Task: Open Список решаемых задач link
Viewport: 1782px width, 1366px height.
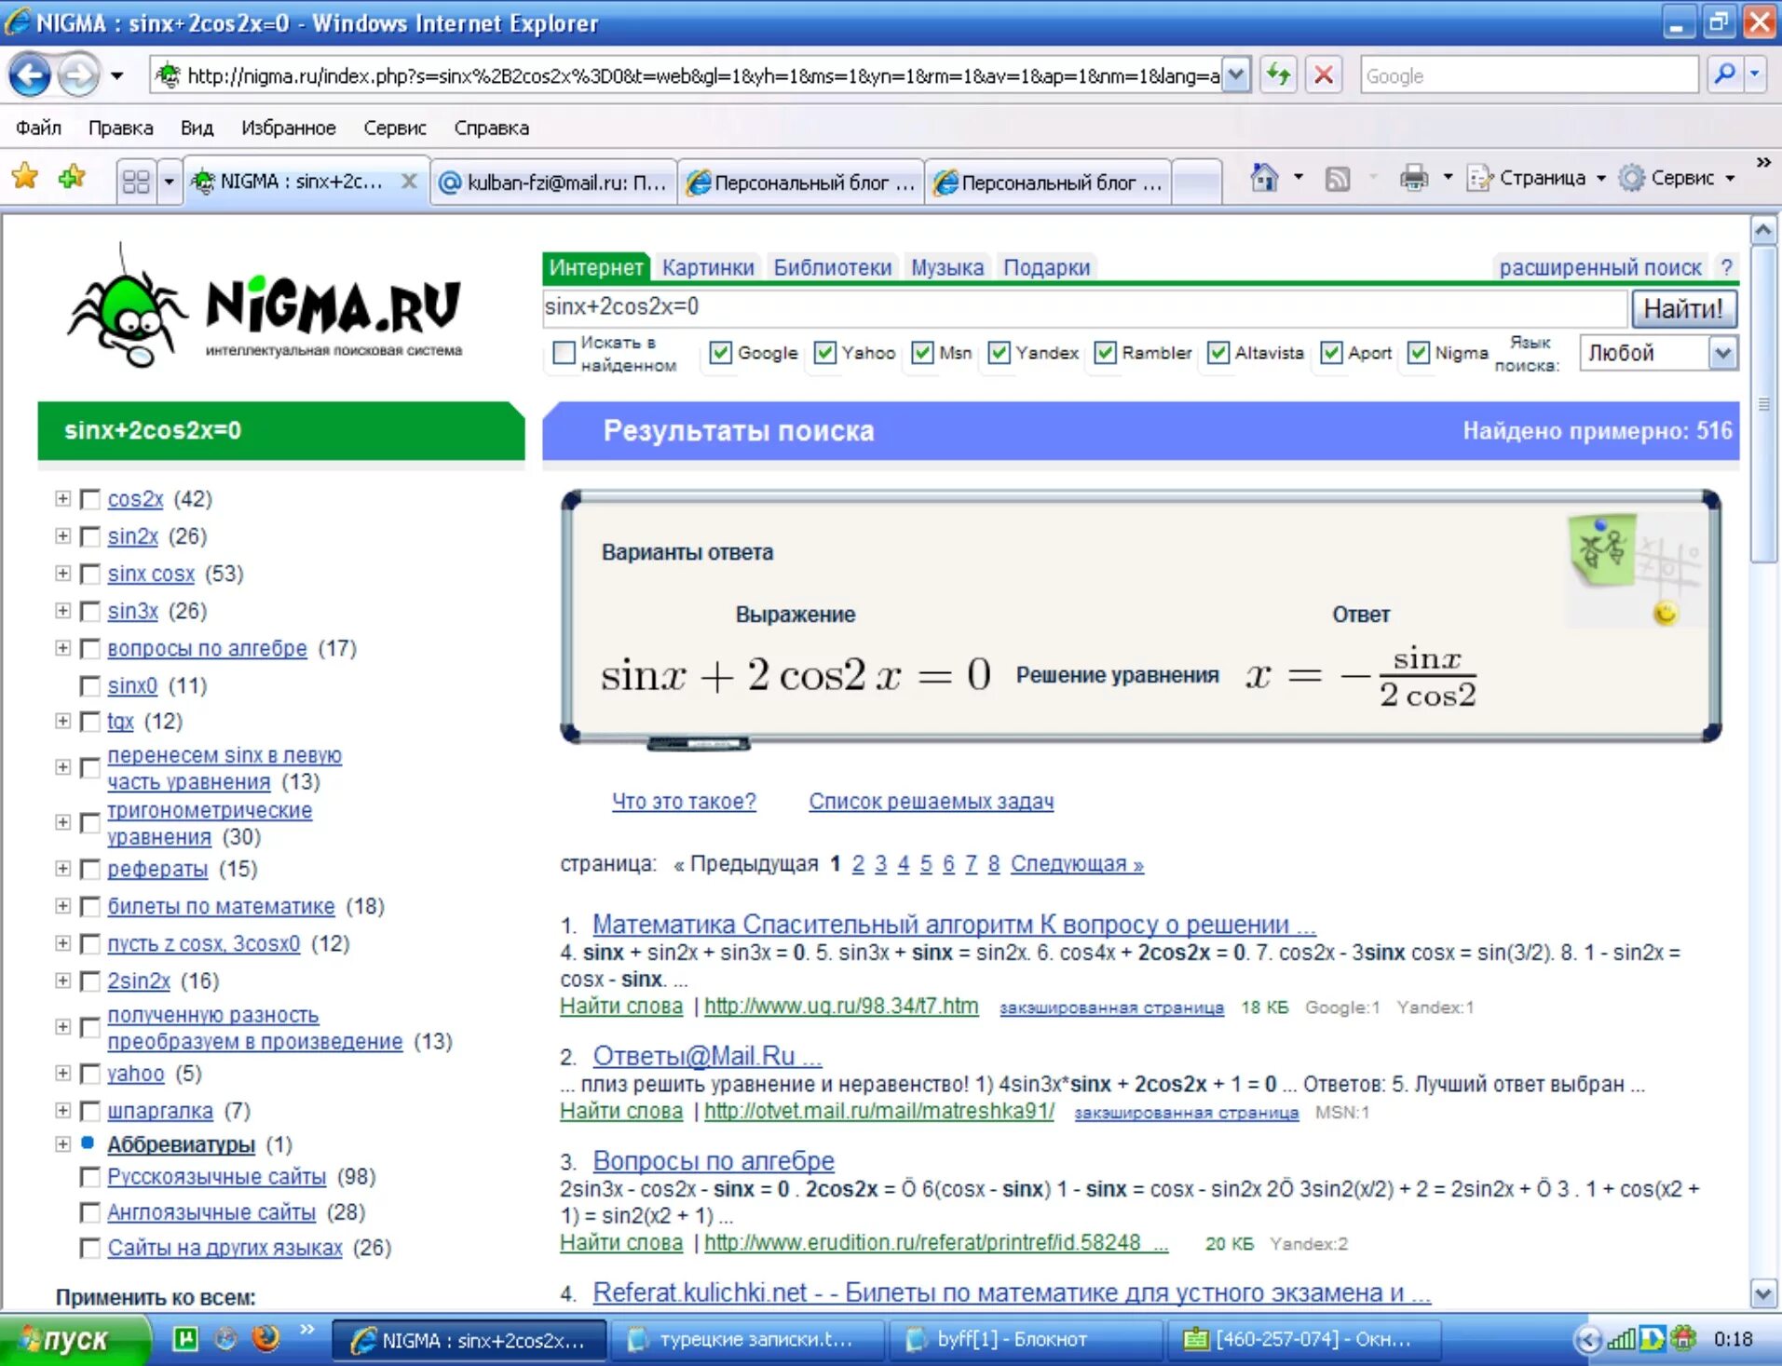Action: click(932, 801)
